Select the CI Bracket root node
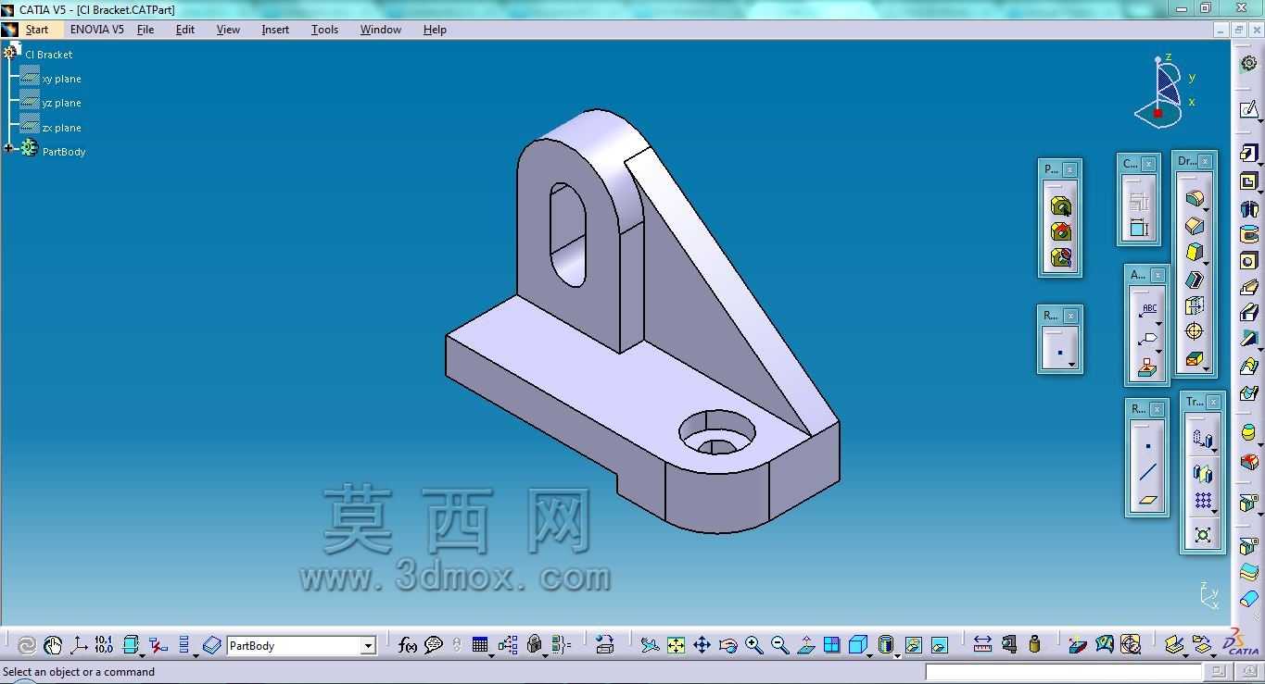 48,55
